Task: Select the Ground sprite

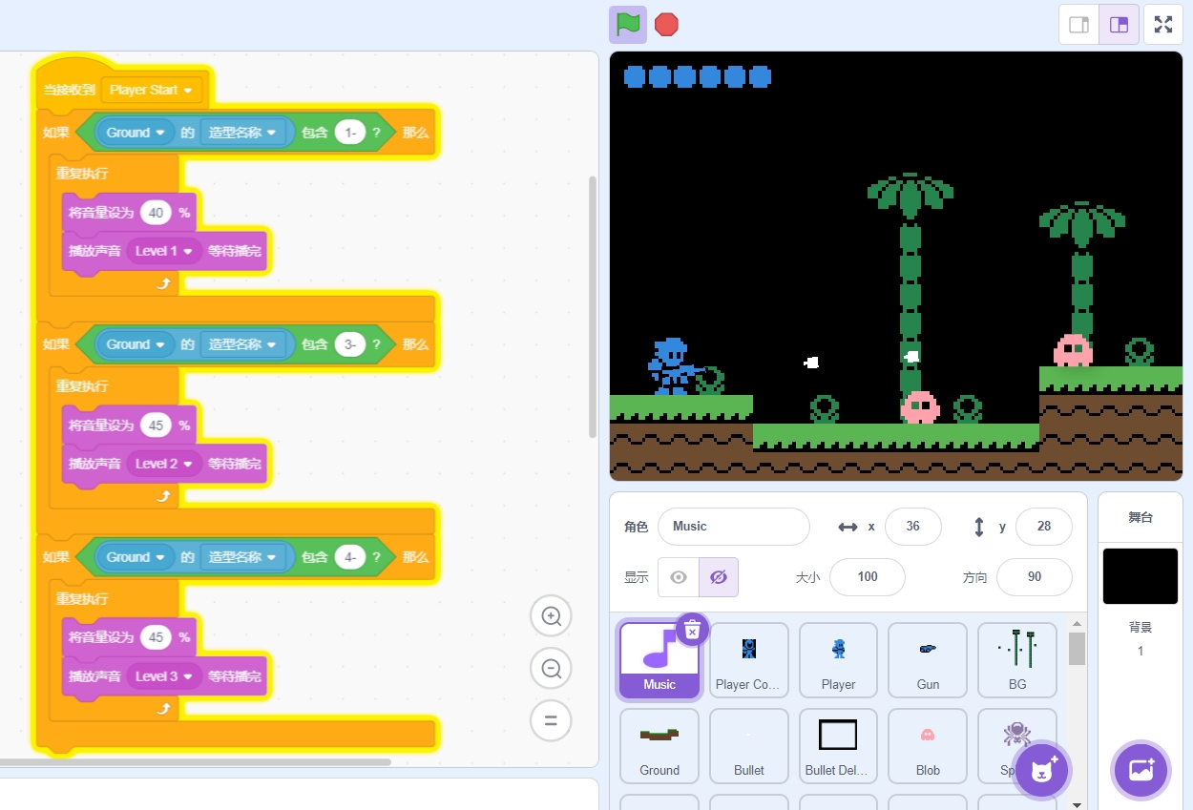Action: click(x=659, y=746)
